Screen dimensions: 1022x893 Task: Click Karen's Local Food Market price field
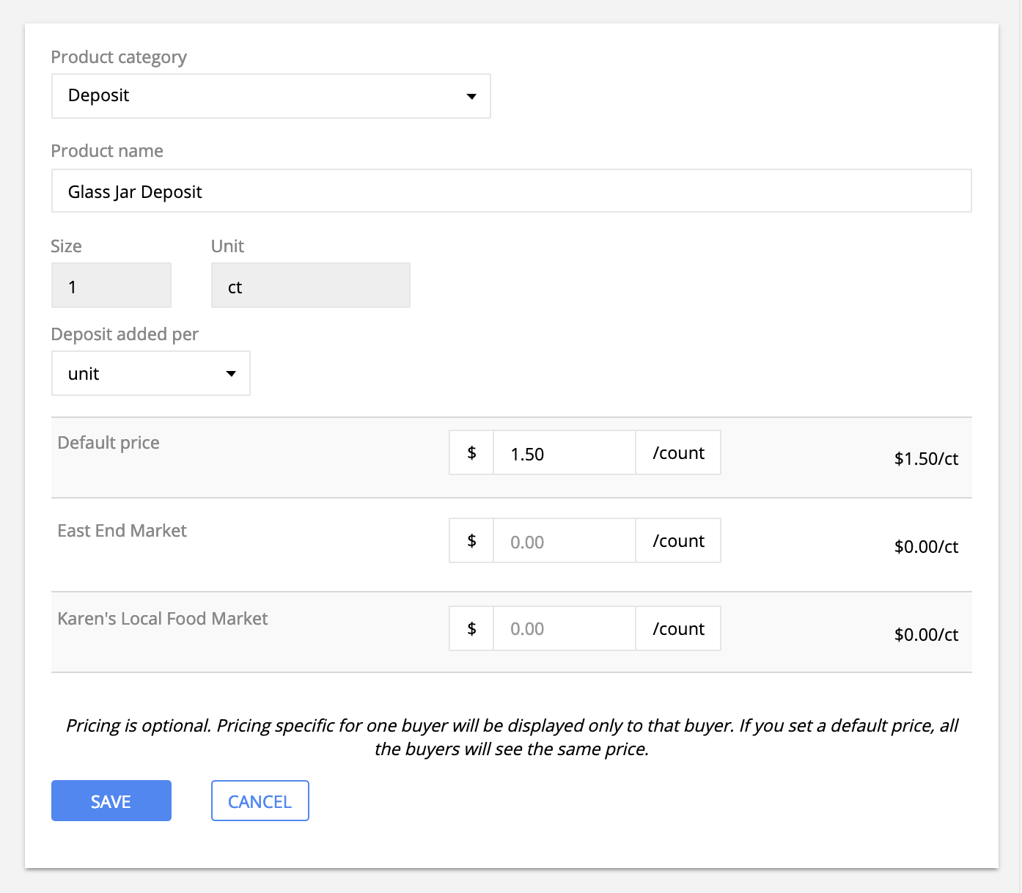pos(564,629)
